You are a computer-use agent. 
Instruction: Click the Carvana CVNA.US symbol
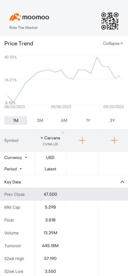[50, 141]
